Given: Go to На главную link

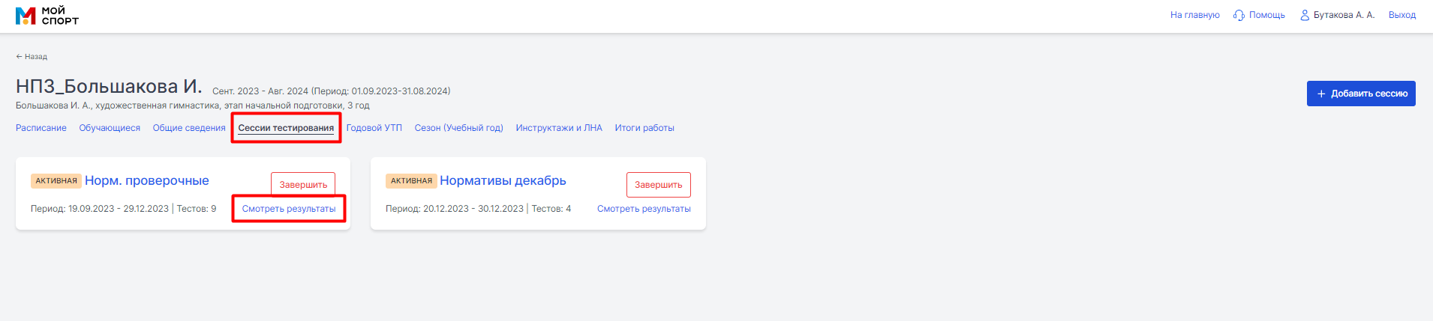Looking at the screenshot, I should pyautogui.click(x=1194, y=15).
